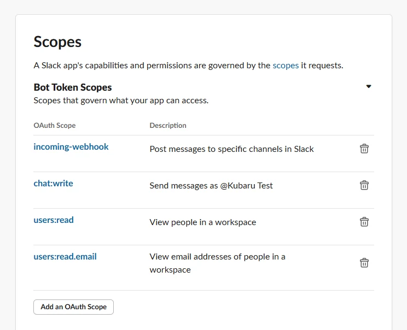Click the Scopes page title
The height and width of the screenshot is (330, 407).
pos(57,42)
